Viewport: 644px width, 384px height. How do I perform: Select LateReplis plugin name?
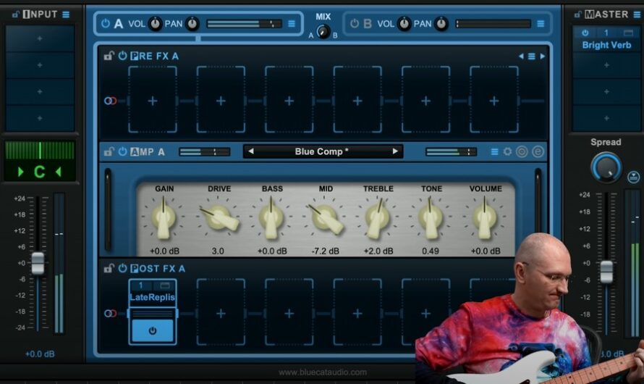pos(153,297)
